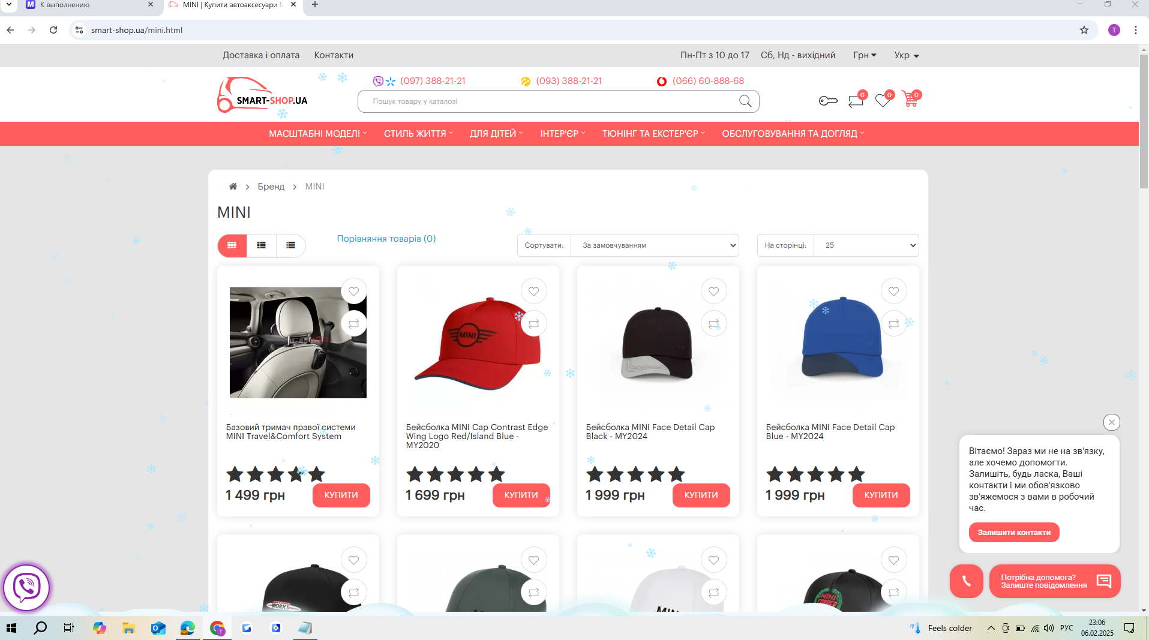Open the sort order dropdown
The height and width of the screenshot is (640, 1149).
point(655,245)
